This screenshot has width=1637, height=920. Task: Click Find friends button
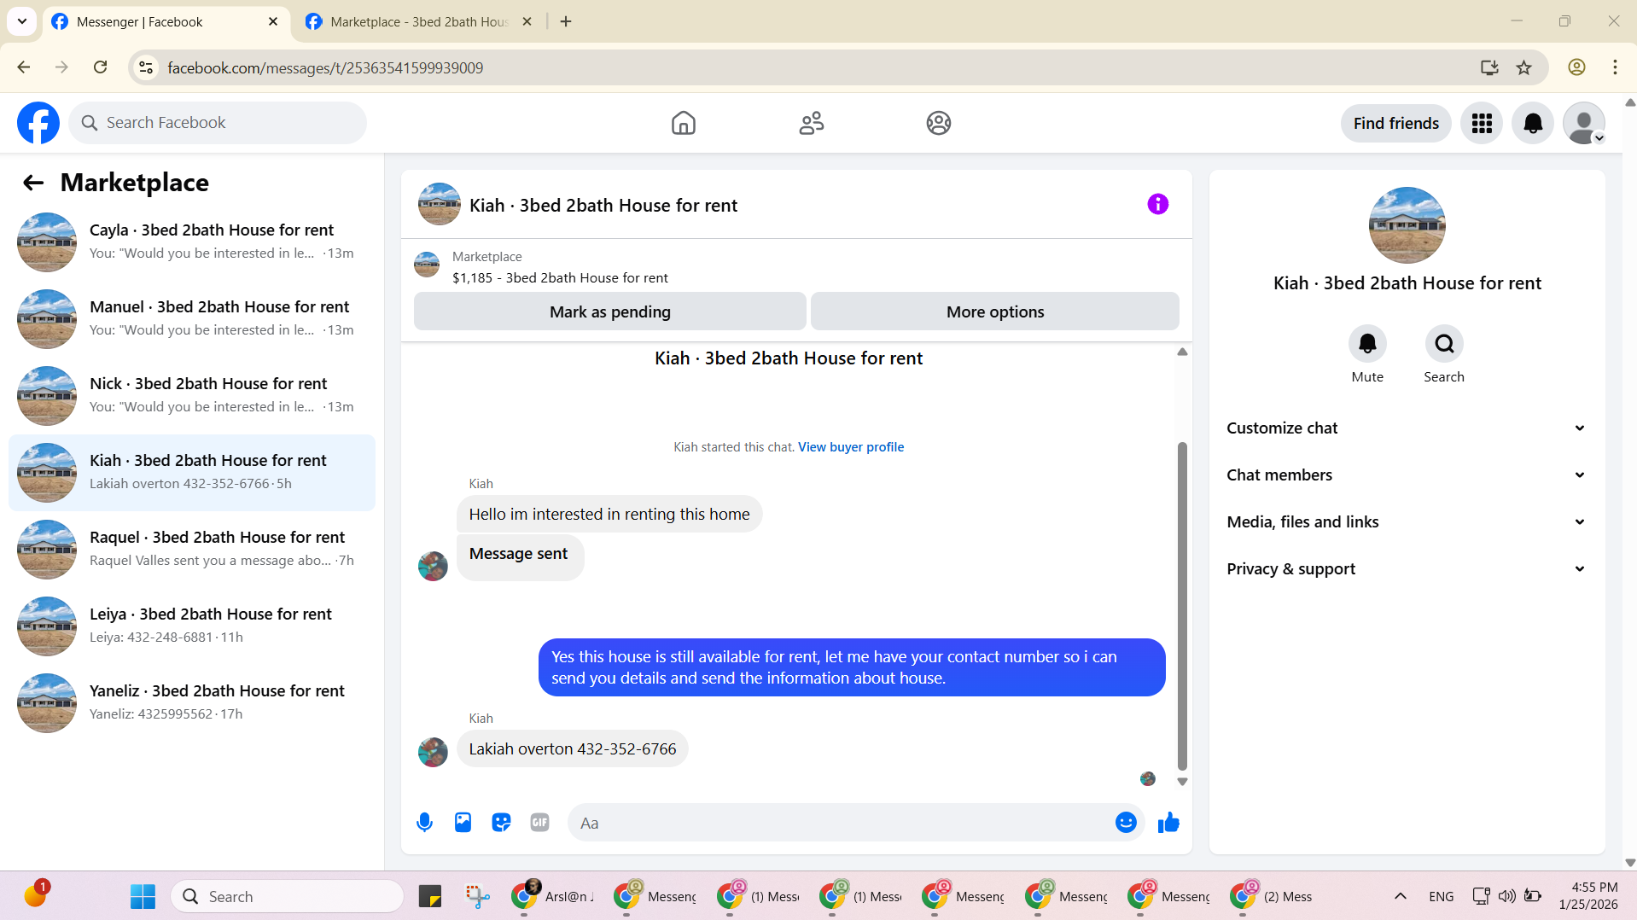coord(1396,124)
